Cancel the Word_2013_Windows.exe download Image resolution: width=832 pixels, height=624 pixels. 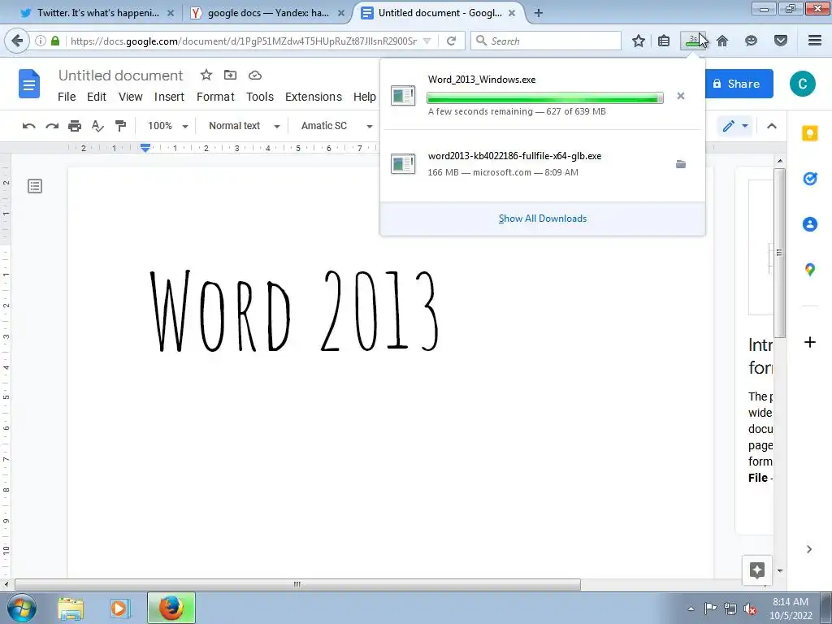[681, 96]
